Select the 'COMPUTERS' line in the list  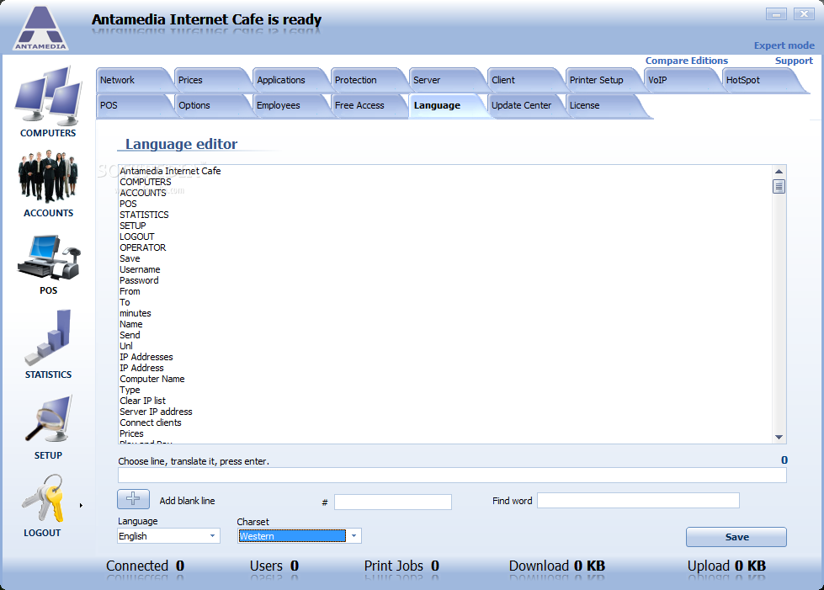146,183
